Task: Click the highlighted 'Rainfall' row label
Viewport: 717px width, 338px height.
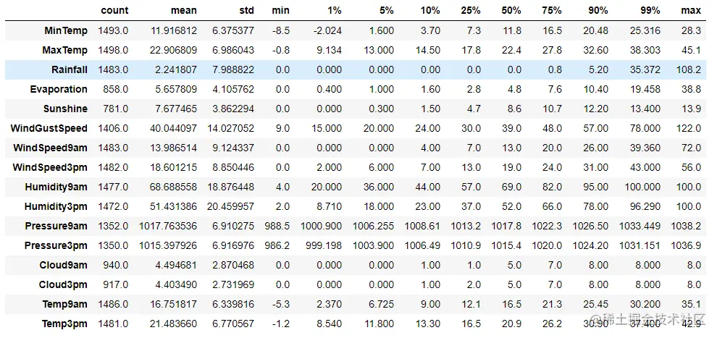Action: pyautogui.click(x=70, y=69)
